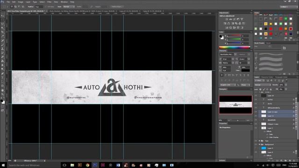The width and height of the screenshot is (299, 168).
Task: Expand the Text layer group
Action: pyautogui.click(x=259, y=141)
